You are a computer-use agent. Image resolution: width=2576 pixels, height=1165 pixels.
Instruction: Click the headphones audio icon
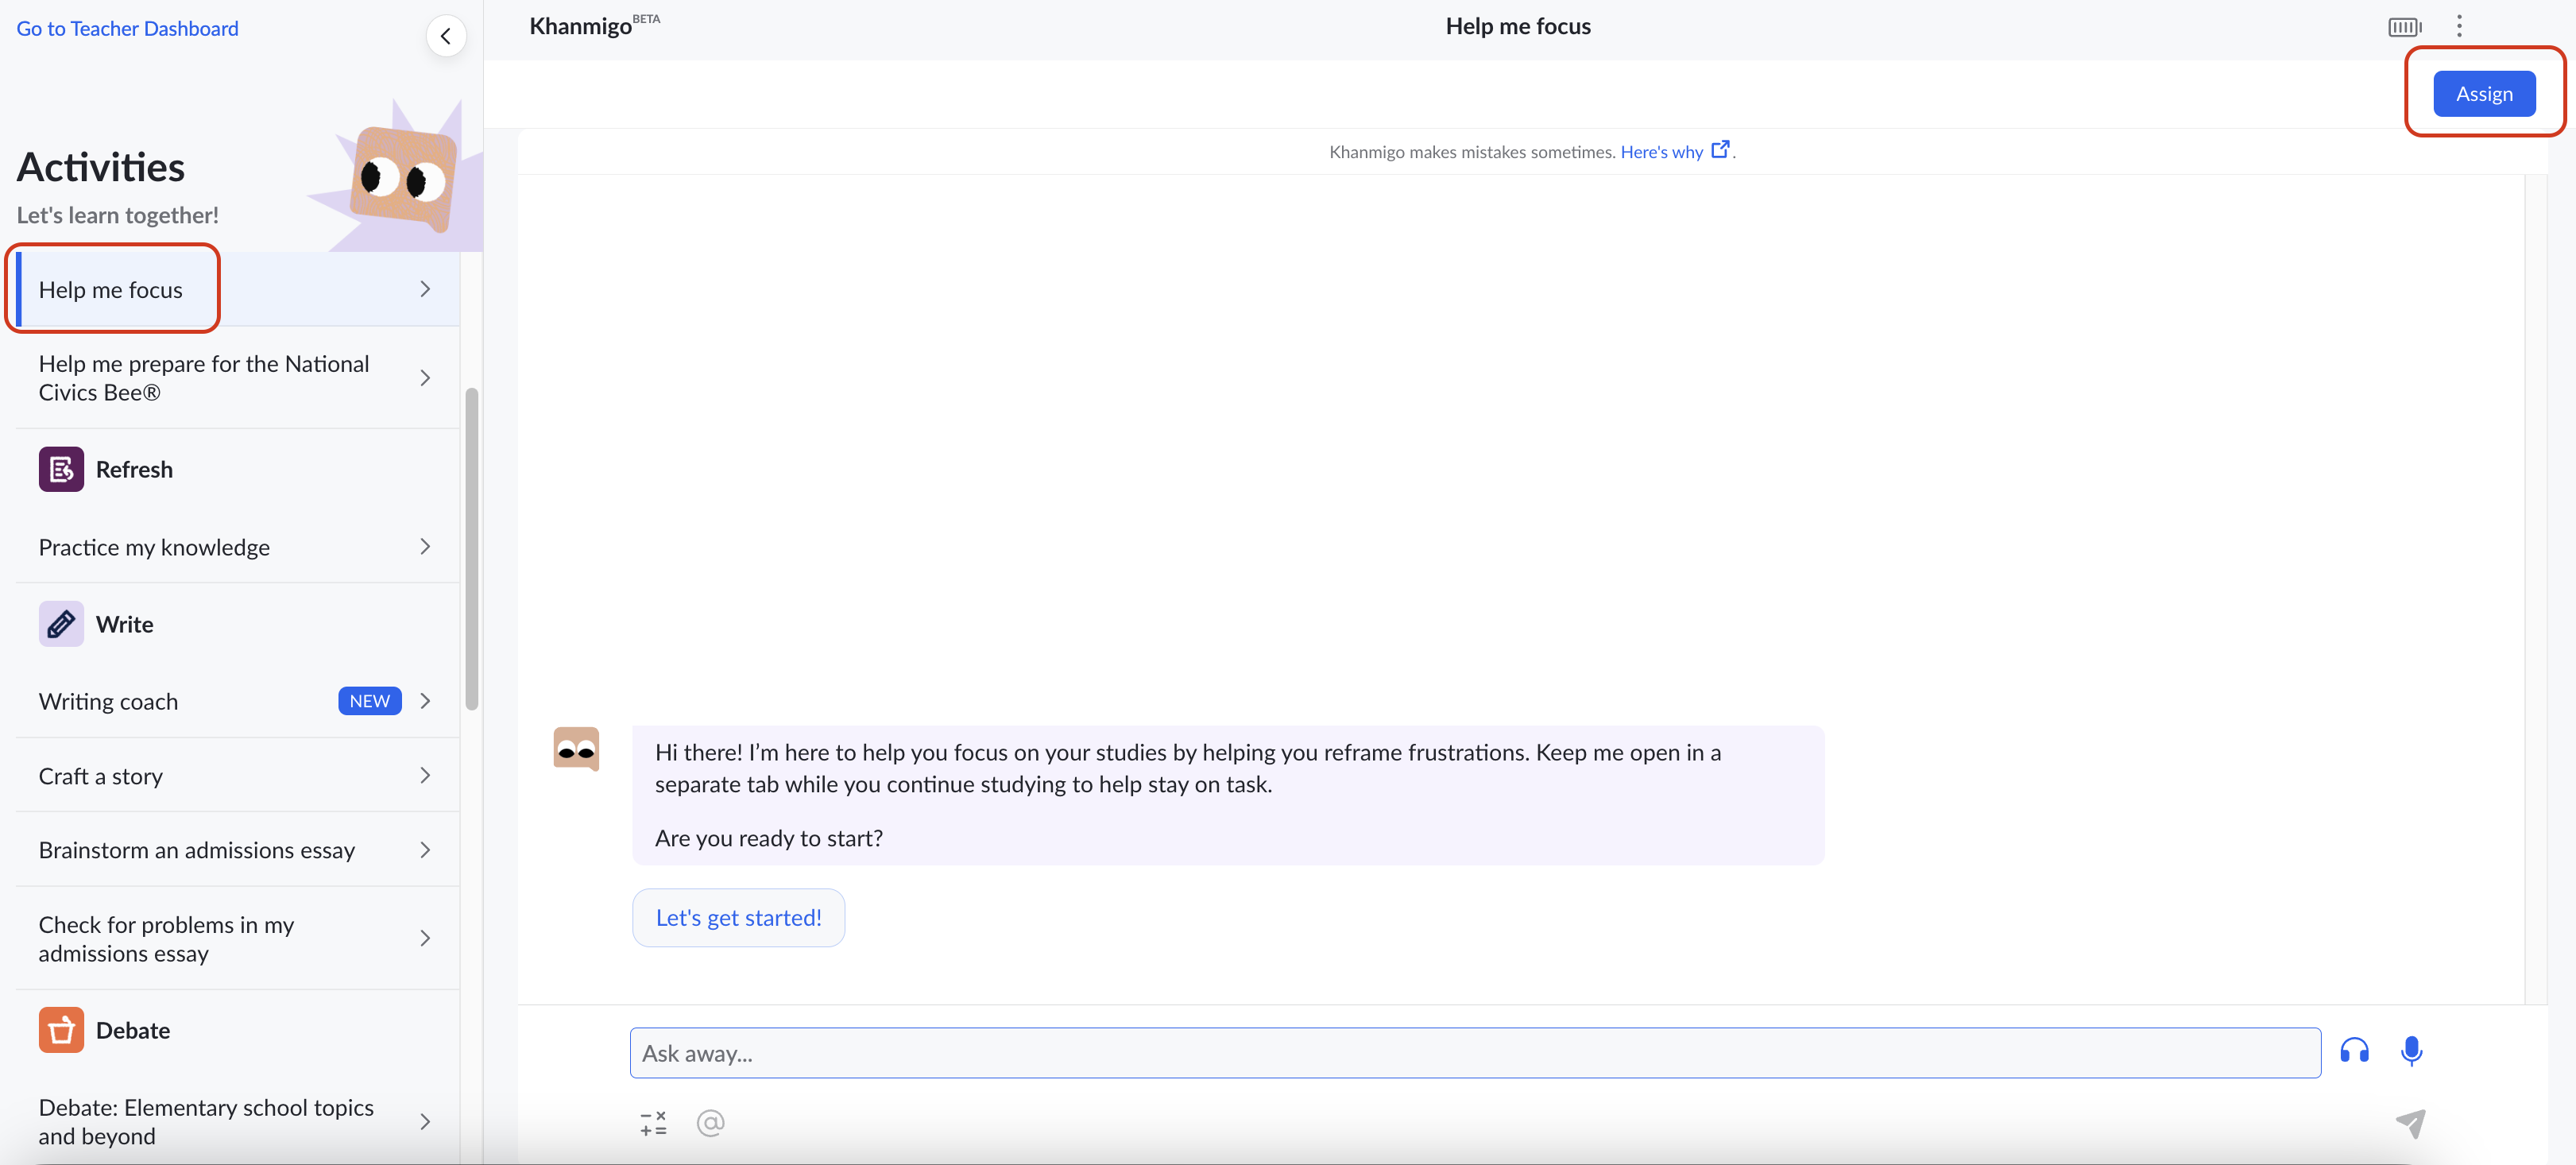tap(2354, 1051)
